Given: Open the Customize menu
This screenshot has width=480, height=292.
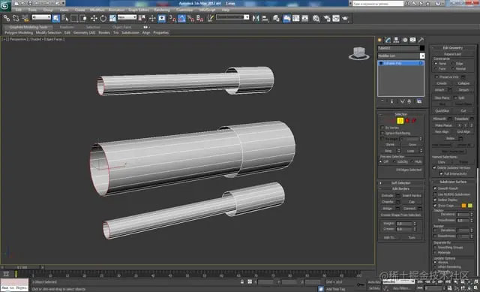Looking at the screenshot, I should (184, 10).
